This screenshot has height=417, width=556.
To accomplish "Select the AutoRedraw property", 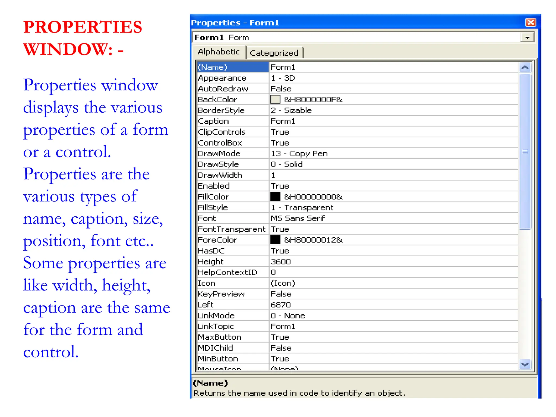I will (x=233, y=89).
